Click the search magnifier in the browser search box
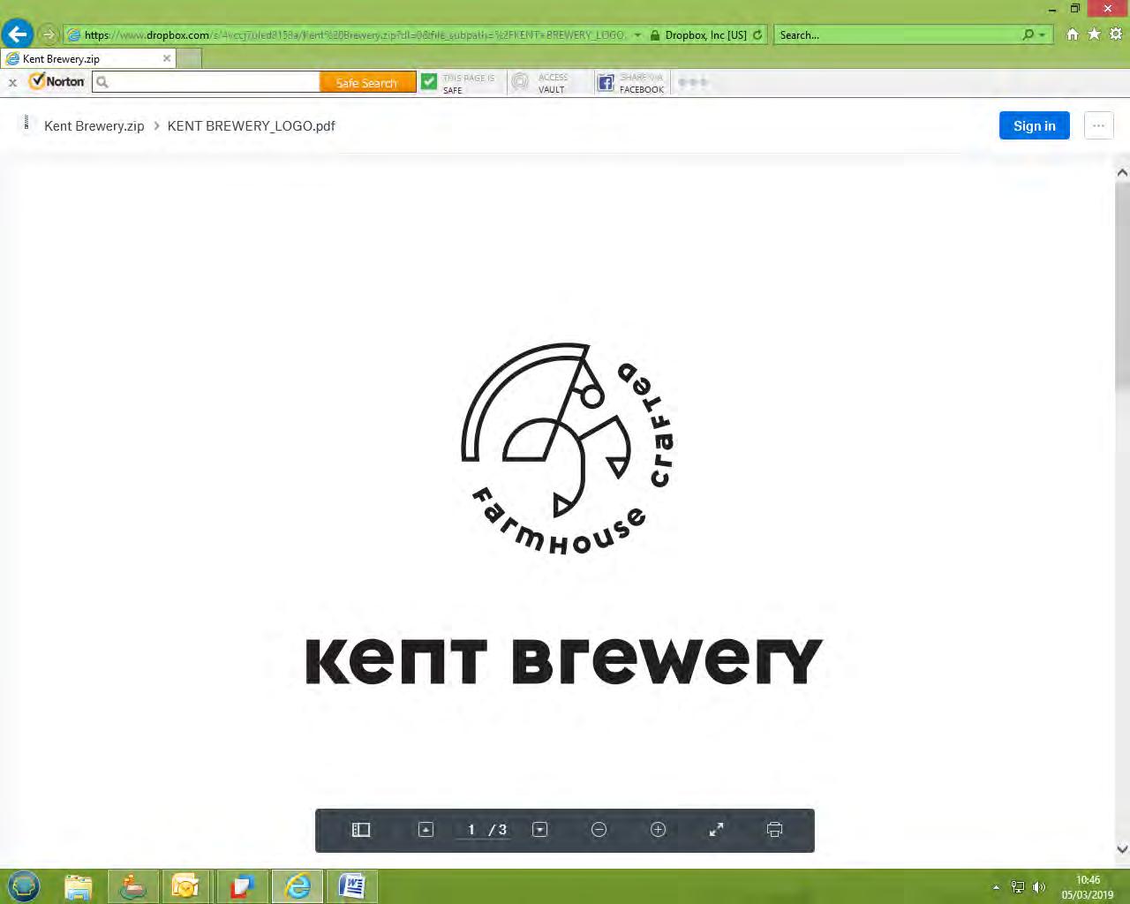Image resolution: width=1130 pixels, height=904 pixels. coord(1028,35)
